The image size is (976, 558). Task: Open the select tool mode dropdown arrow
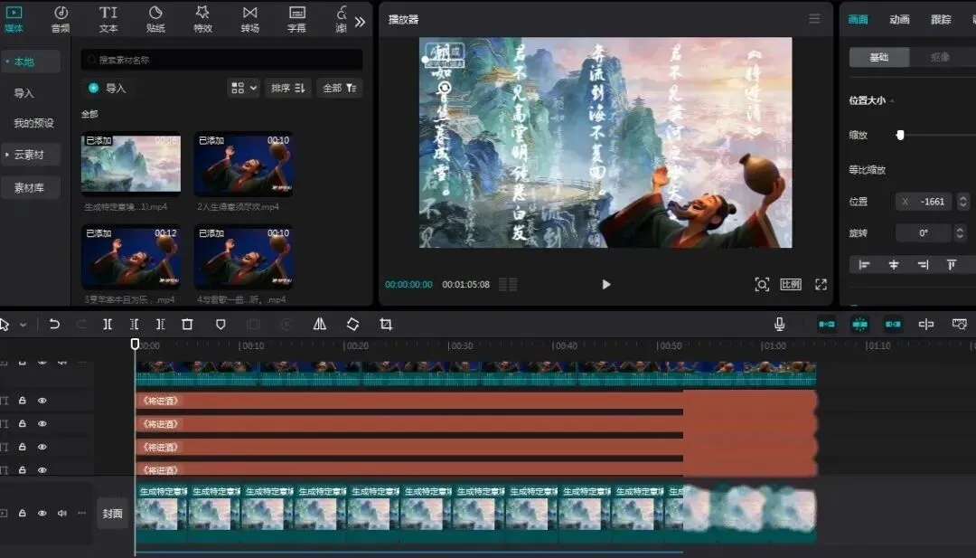coord(23,325)
